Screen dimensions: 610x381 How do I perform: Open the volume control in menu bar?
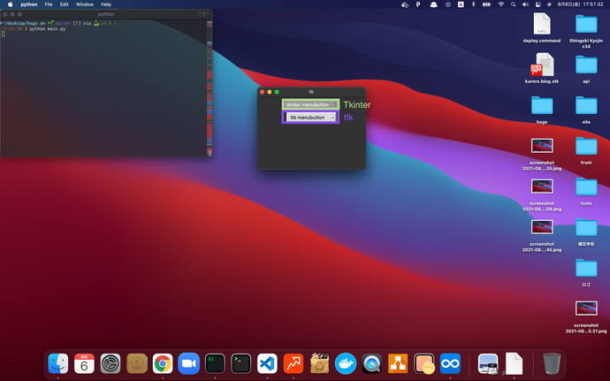point(526,4)
